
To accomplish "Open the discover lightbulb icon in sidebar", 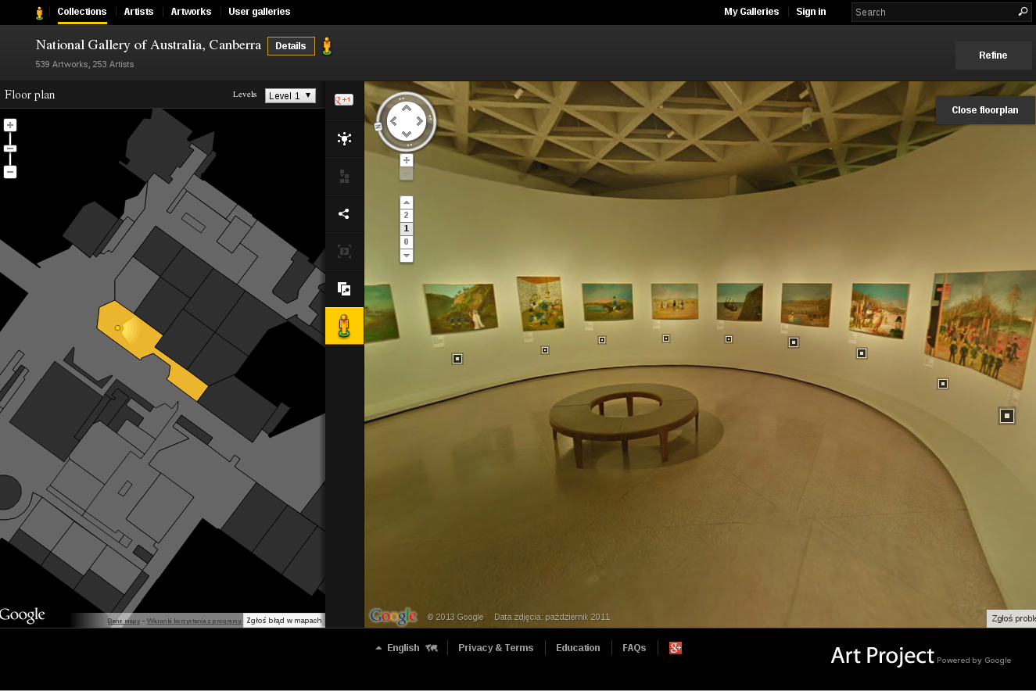I will [344, 138].
